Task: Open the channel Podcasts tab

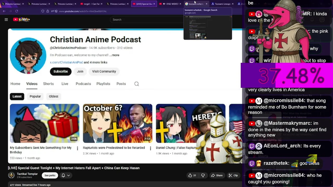Action: [83, 84]
